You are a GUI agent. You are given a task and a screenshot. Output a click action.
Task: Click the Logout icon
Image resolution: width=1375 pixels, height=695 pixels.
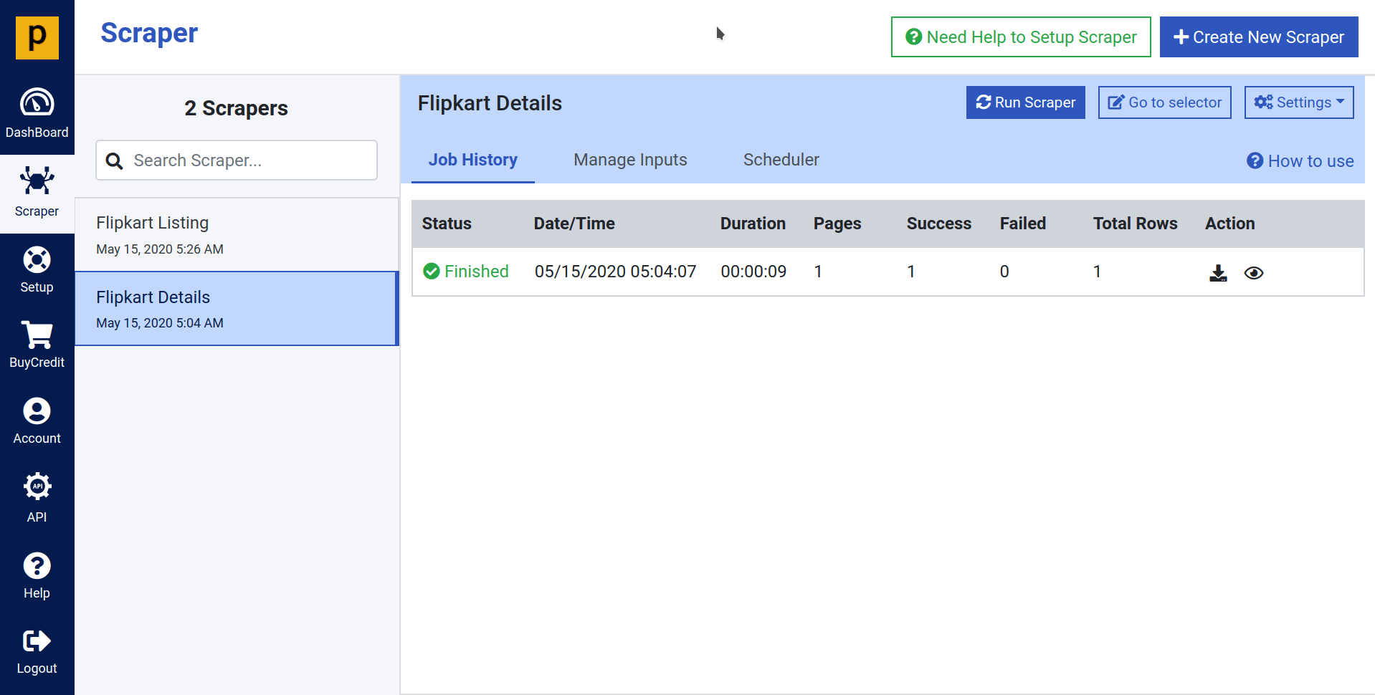pyautogui.click(x=37, y=641)
